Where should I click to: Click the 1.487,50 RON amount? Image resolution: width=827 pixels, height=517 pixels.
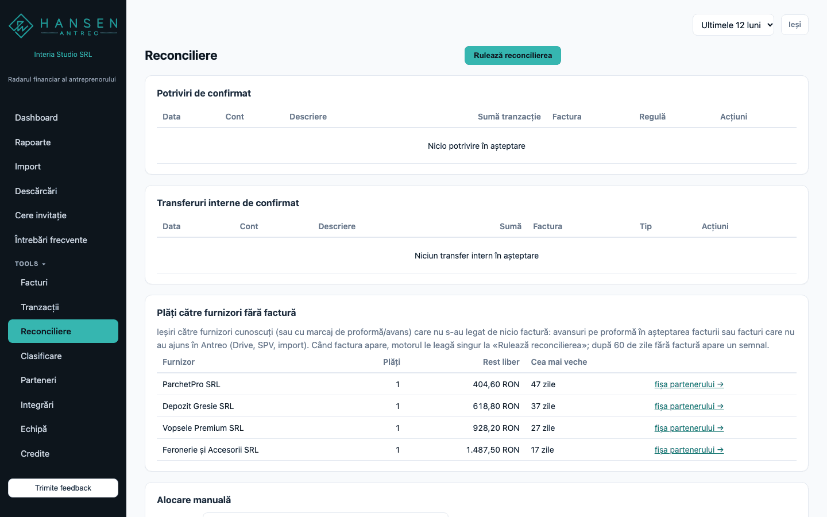click(493, 450)
